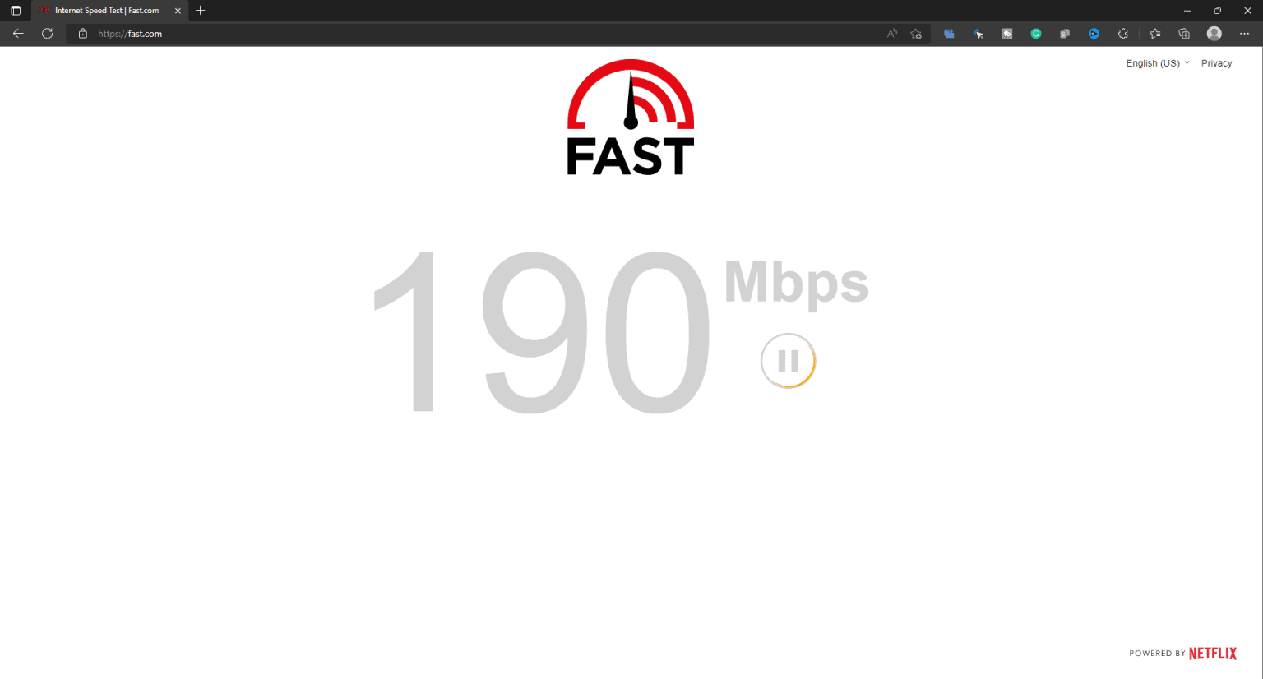The width and height of the screenshot is (1263, 679).
Task: Open the Extensions puzzle icon
Action: pos(1123,34)
